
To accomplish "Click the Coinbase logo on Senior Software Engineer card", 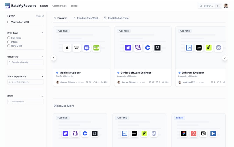I will 147,48.
